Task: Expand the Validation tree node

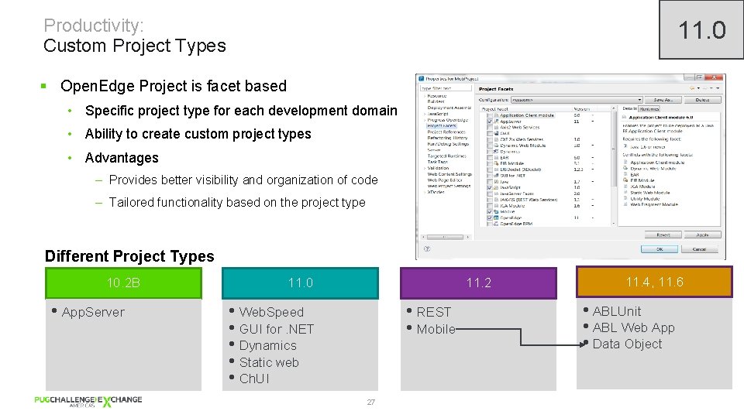Action: click(x=425, y=168)
